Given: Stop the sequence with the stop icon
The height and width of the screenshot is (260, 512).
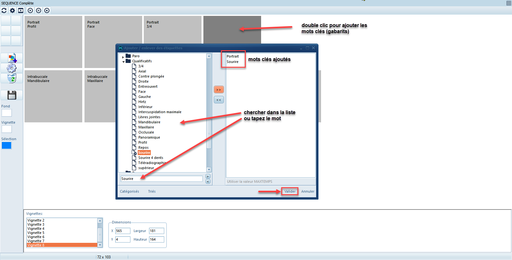Looking at the screenshot, I should pos(47,10).
